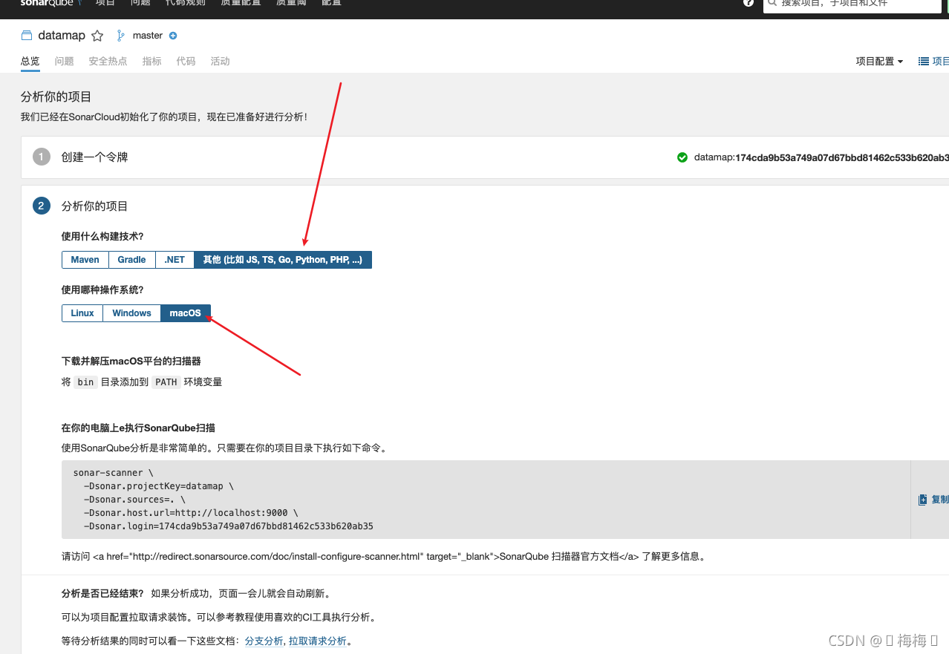Viewport: 949px width, 654px height.
Task: Click the '-Dsonar.sources=.' line
Action: pyautogui.click(x=134, y=500)
